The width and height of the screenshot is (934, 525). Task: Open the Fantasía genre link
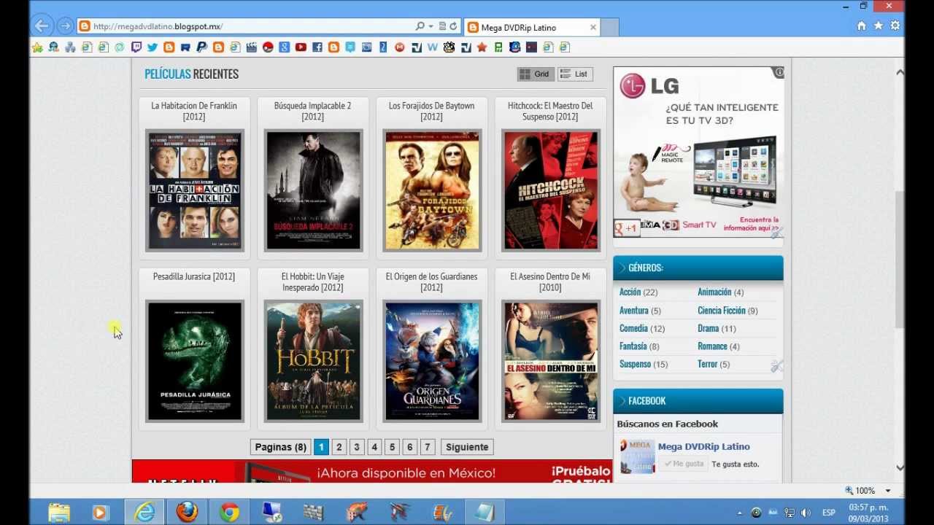(x=633, y=346)
